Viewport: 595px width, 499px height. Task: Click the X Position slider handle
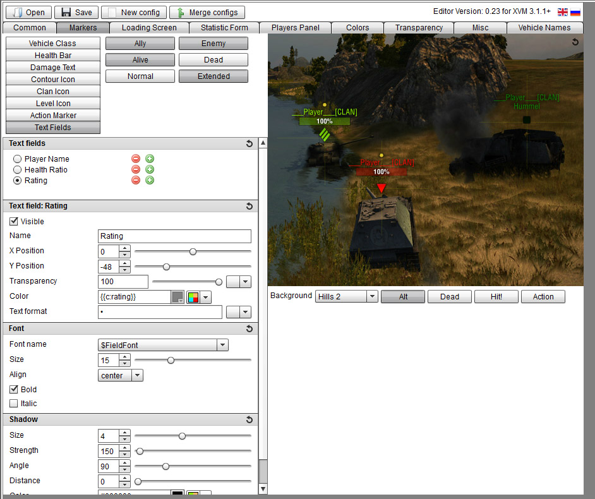pyautogui.click(x=193, y=251)
